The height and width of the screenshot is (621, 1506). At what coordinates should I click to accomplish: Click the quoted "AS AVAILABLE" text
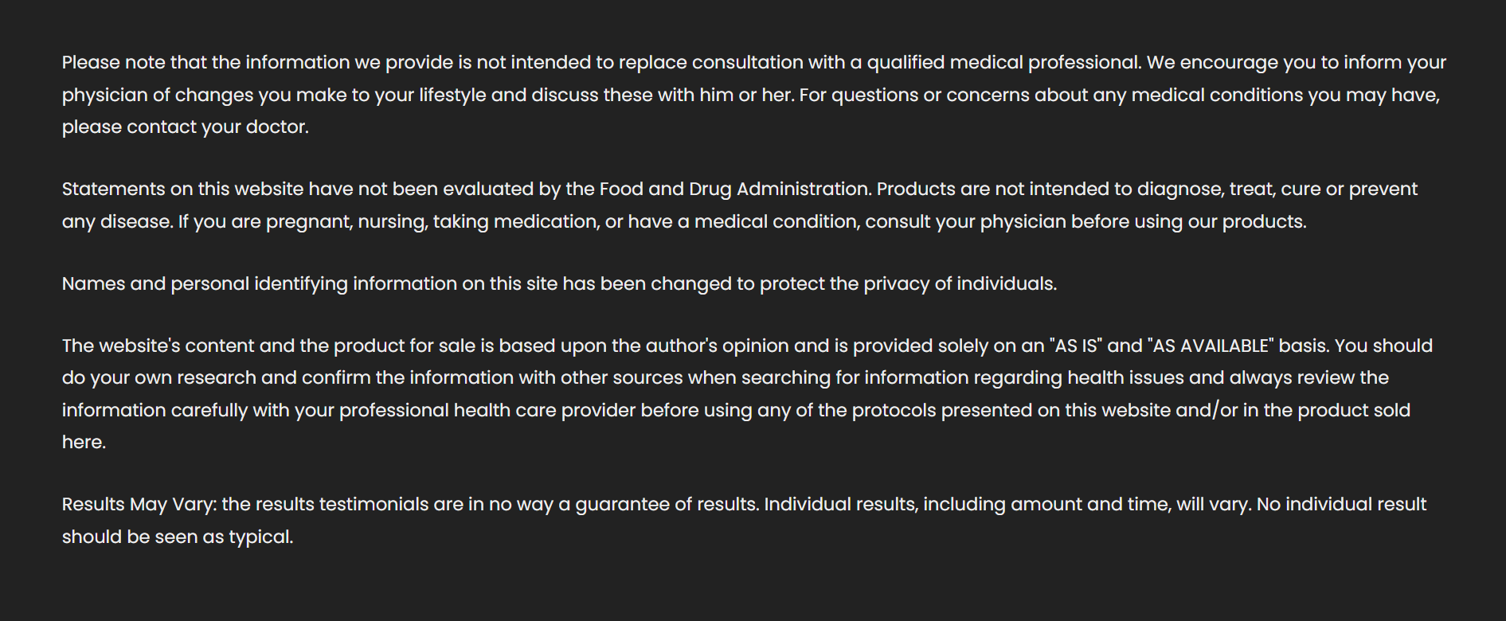[x=1211, y=346]
